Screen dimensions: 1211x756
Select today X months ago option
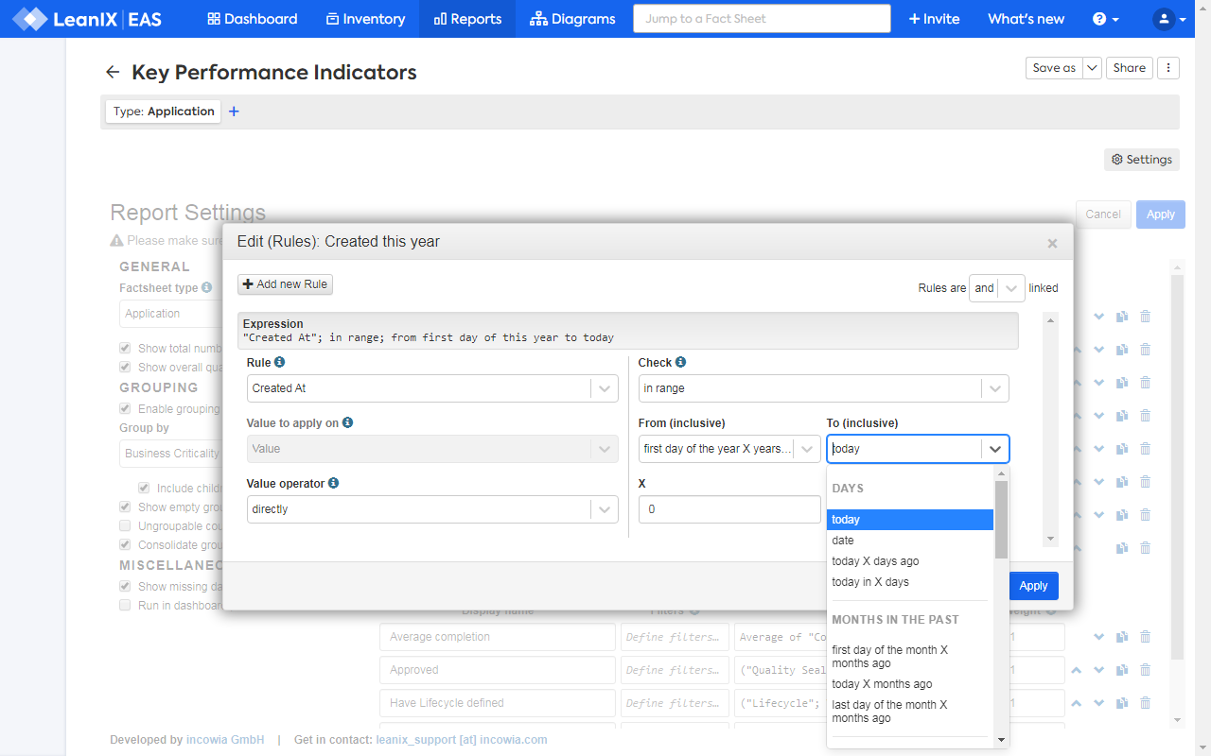tap(910, 684)
